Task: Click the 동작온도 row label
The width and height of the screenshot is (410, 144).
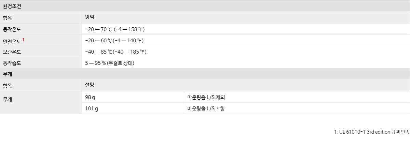Action: click(x=12, y=29)
